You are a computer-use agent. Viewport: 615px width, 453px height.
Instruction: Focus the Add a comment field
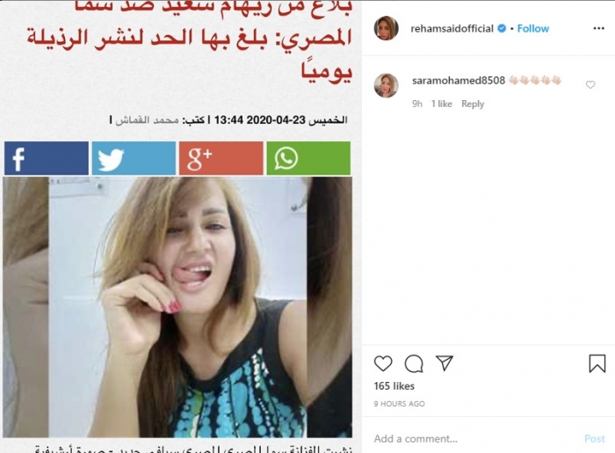(474, 438)
